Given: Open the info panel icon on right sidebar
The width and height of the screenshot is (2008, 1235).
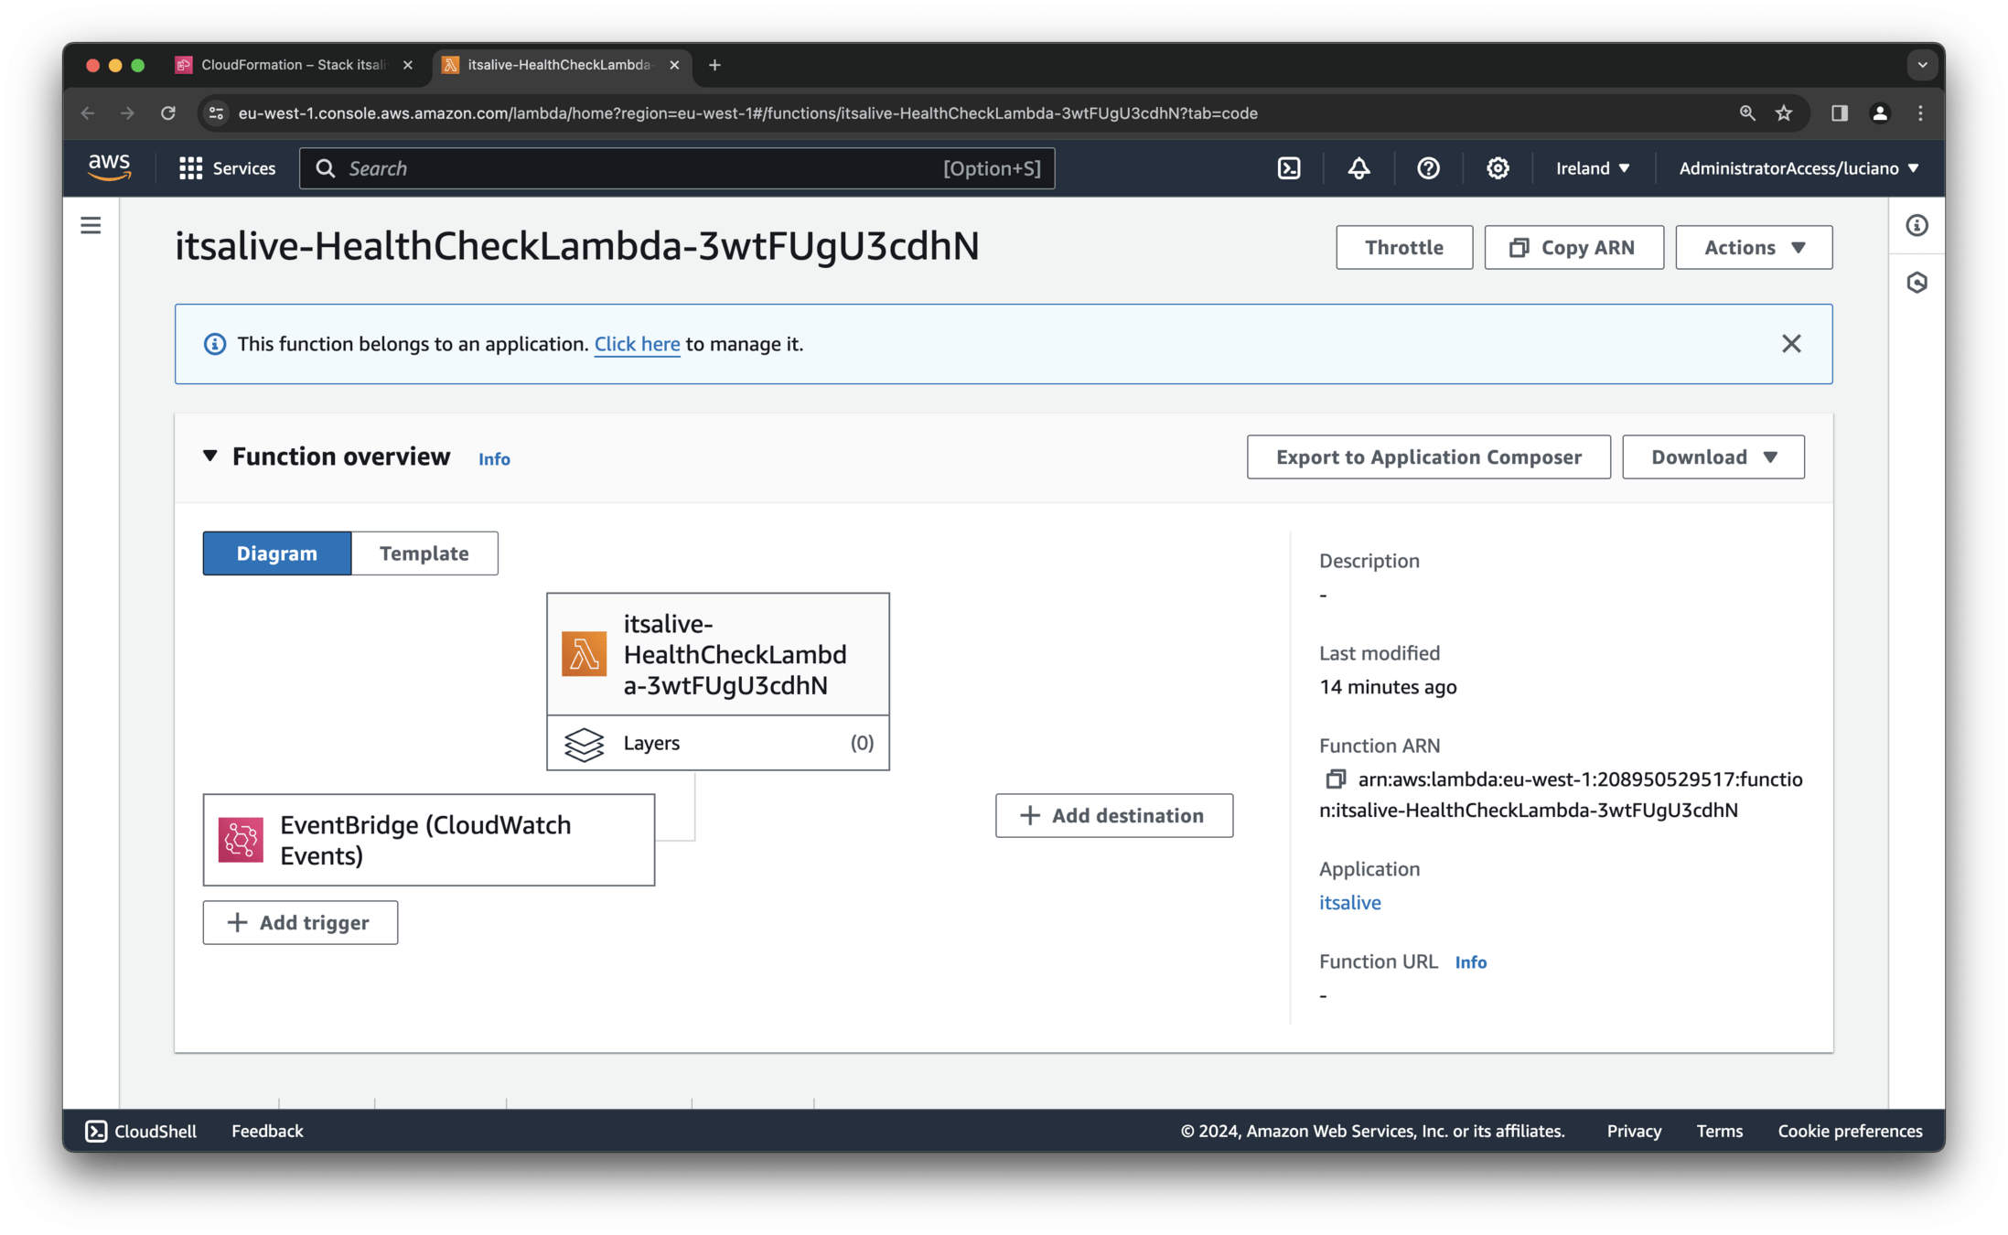Looking at the screenshot, I should [x=1917, y=225].
